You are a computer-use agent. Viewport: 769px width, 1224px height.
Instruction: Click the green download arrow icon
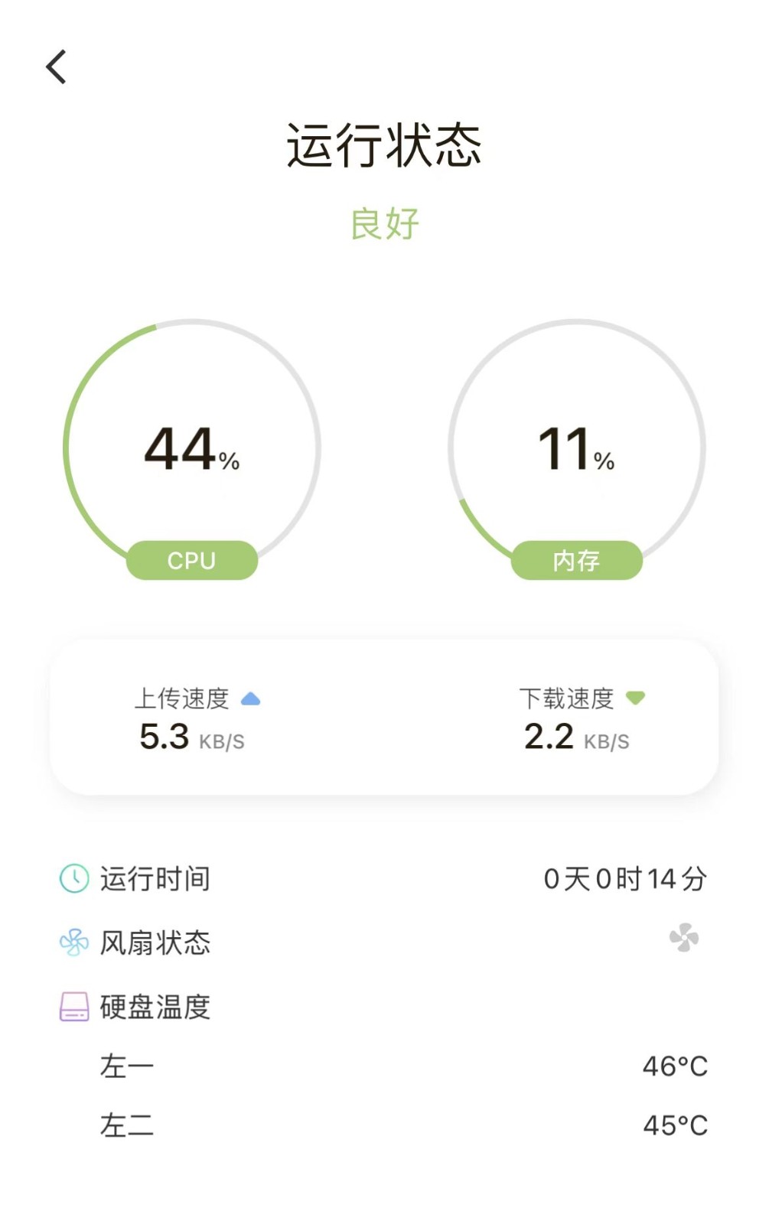(636, 698)
